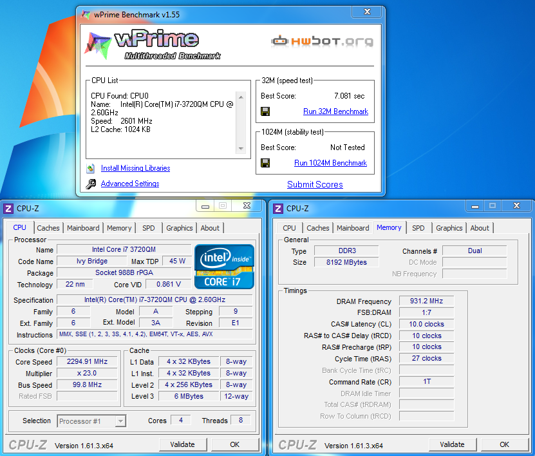The image size is (535, 456).
Task: Switch to Caches tab in left CPU-Z
Action: click(48, 228)
